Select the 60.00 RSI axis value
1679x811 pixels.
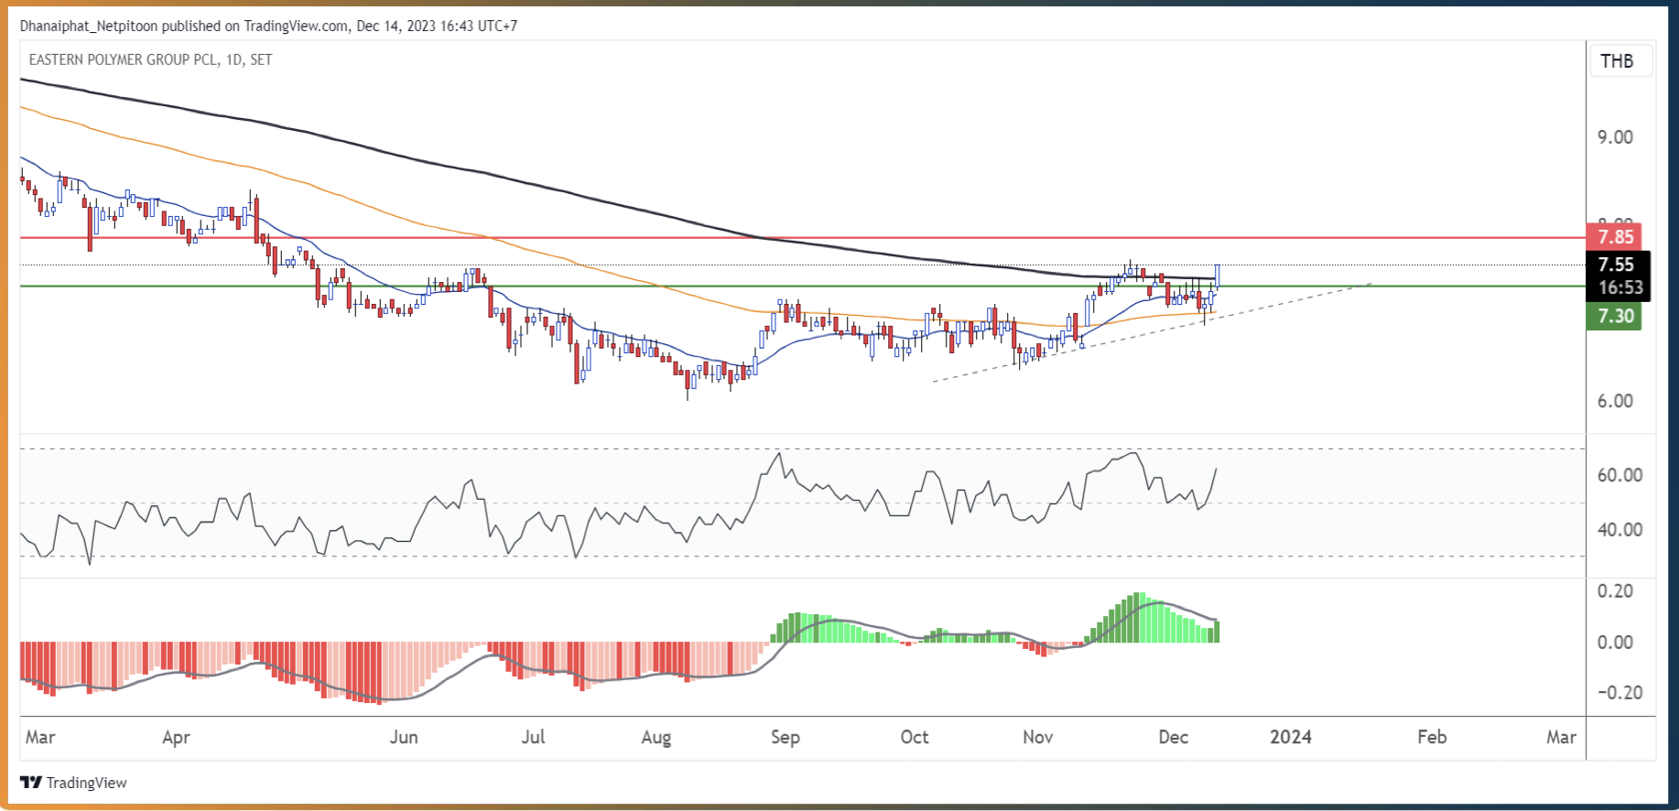tap(1619, 475)
